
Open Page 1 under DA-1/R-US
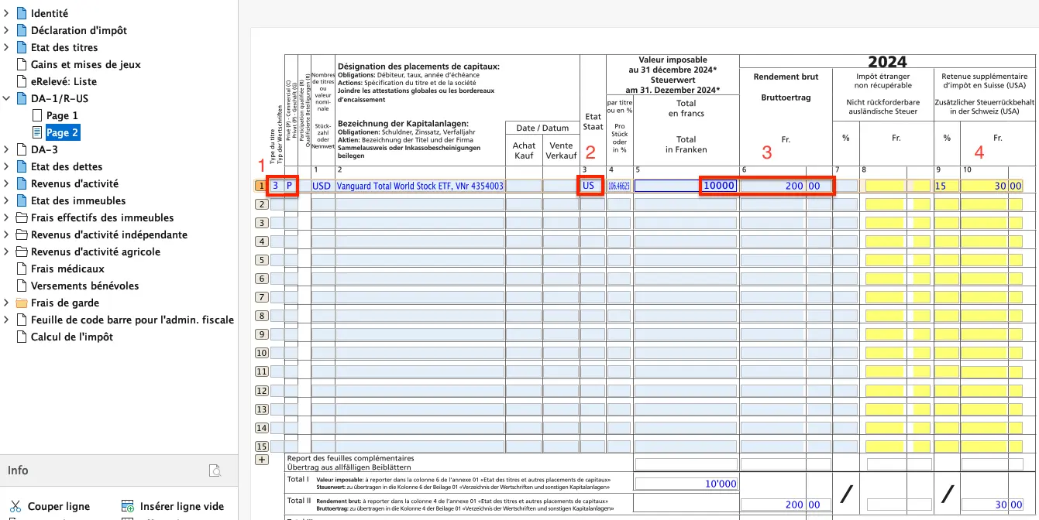click(62, 116)
